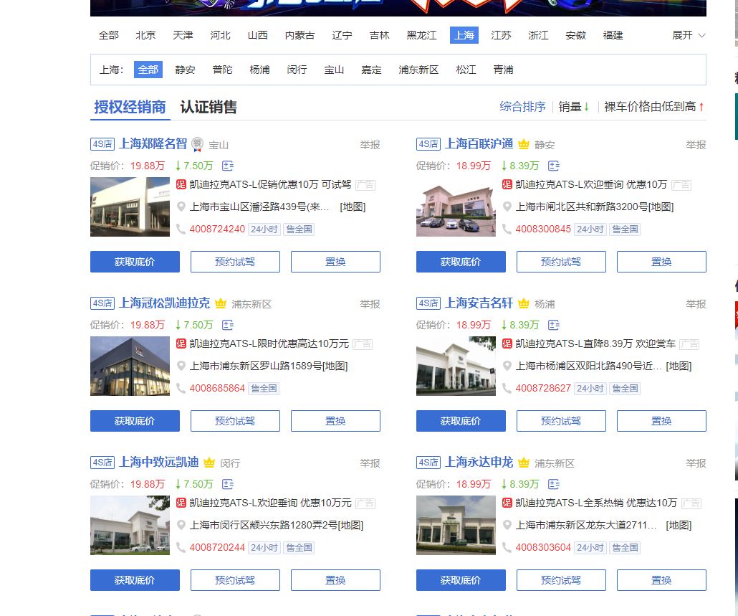
Task: Filter by 浦东新区 district
Action: [x=418, y=70]
